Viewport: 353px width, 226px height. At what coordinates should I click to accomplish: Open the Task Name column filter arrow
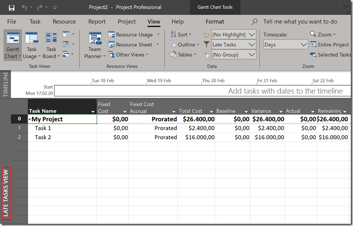click(x=92, y=111)
